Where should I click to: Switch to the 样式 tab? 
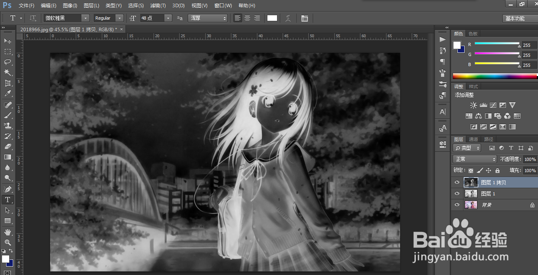pos(473,86)
